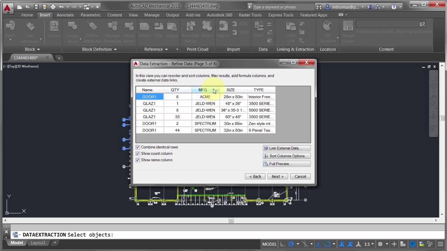Image resolution: width=447 pixels, height=251 pixels.
Task: Click the Link External Data icon button
Action: point(287,148)
